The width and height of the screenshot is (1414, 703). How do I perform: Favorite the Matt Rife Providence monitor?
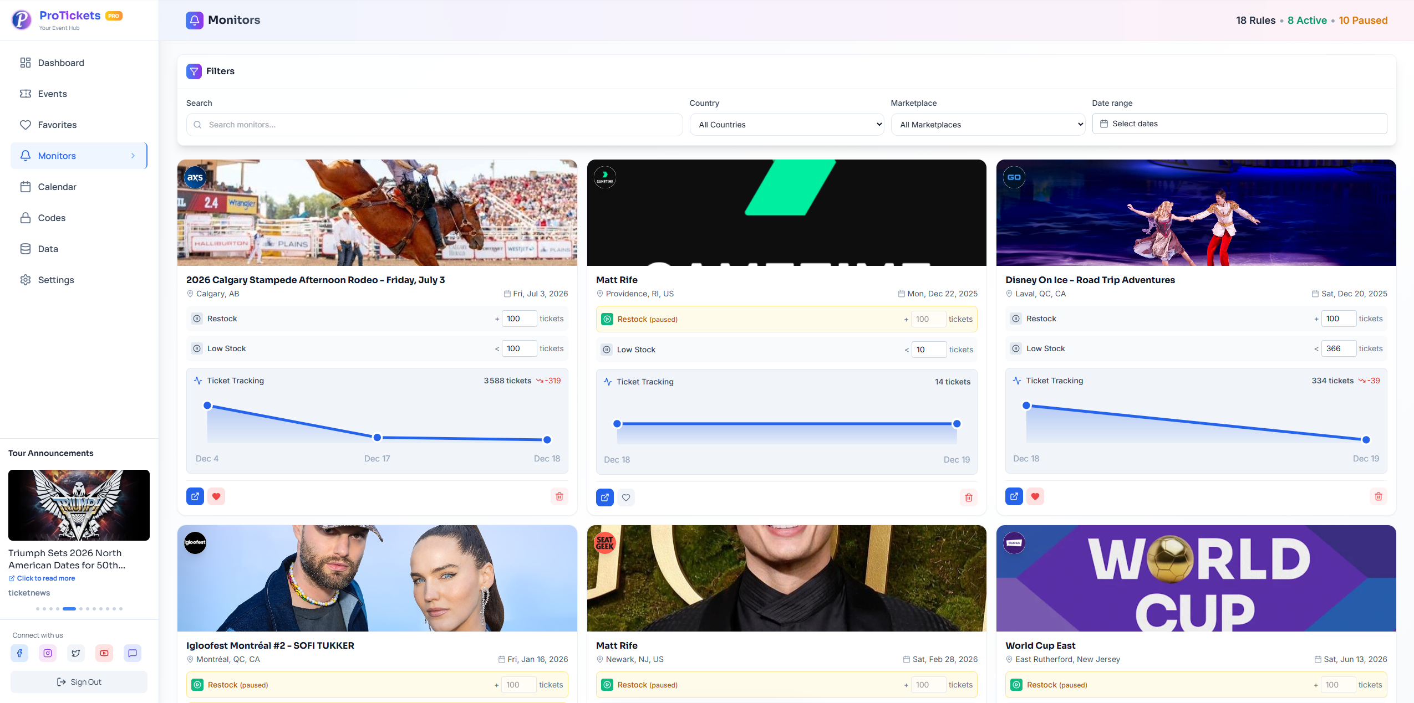625,497
